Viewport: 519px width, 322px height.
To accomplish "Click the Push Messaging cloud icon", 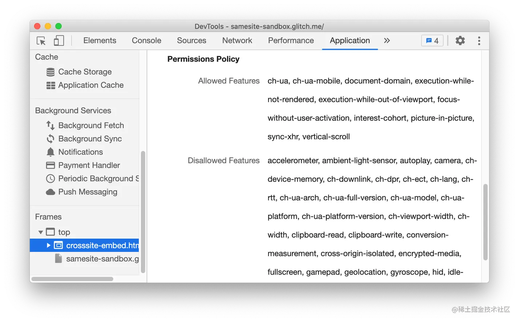I will pos(51,192).
